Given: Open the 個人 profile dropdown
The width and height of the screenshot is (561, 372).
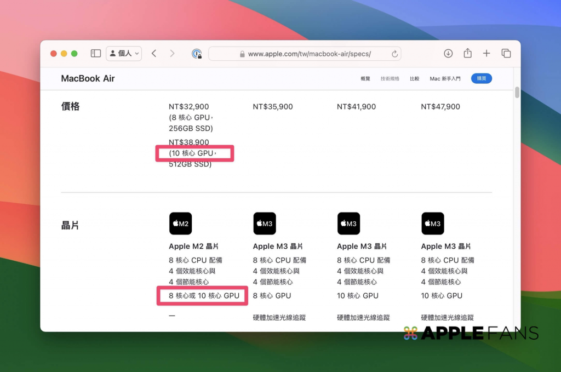Looking at the screenshot, I should 124,54.
